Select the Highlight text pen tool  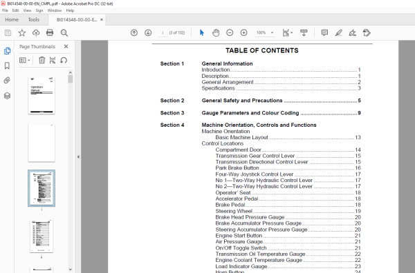click(x=338, y=32)
